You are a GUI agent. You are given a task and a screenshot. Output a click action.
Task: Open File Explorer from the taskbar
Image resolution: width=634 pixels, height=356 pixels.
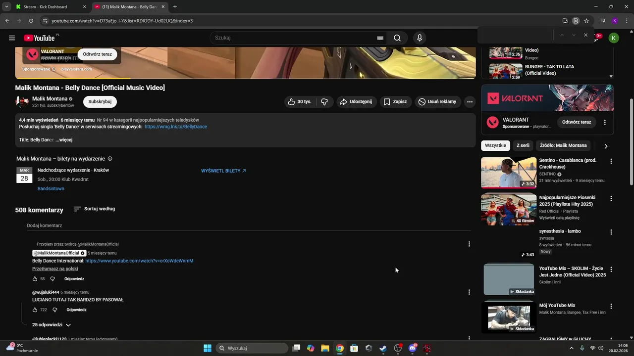click(x=325, y=348)
